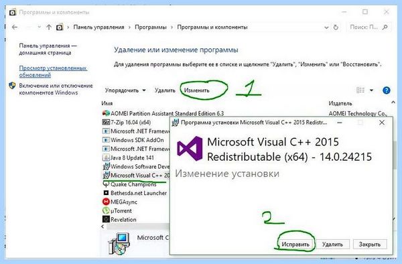The image size is (402, 264).
Task: Click Программы in the address breadcrumb
Action: [x=151, y=27]
